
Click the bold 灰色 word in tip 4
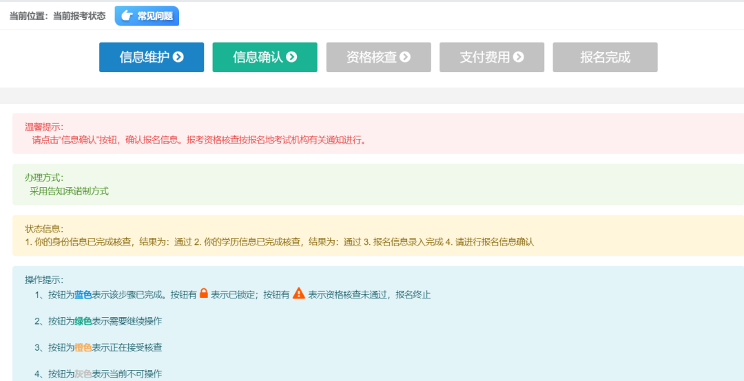[83, 374]
